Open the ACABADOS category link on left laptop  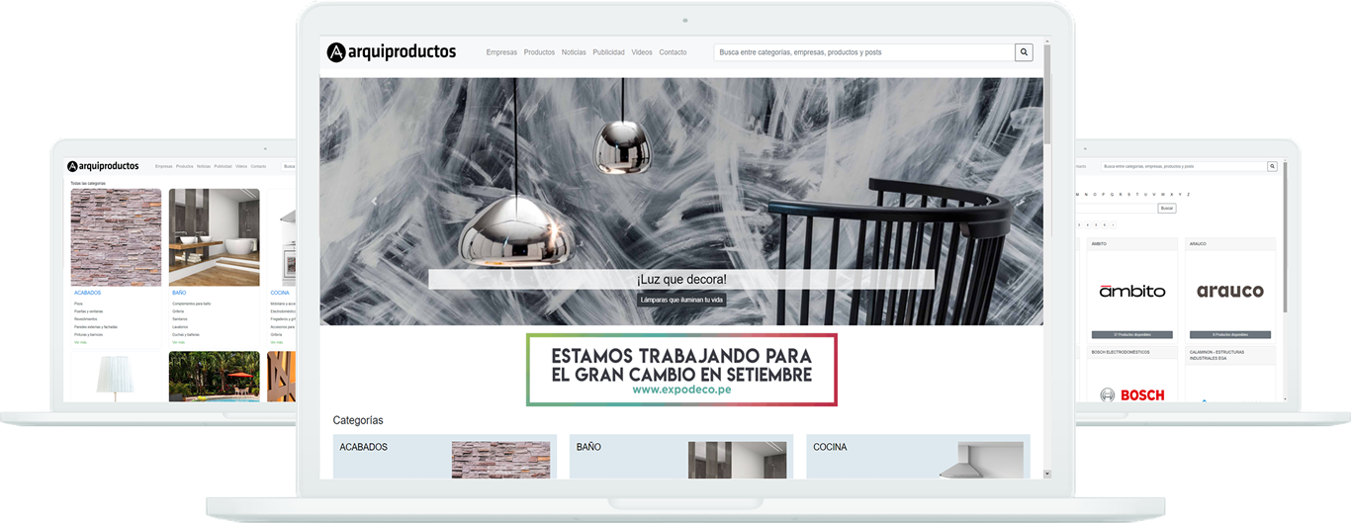[87, 294]
